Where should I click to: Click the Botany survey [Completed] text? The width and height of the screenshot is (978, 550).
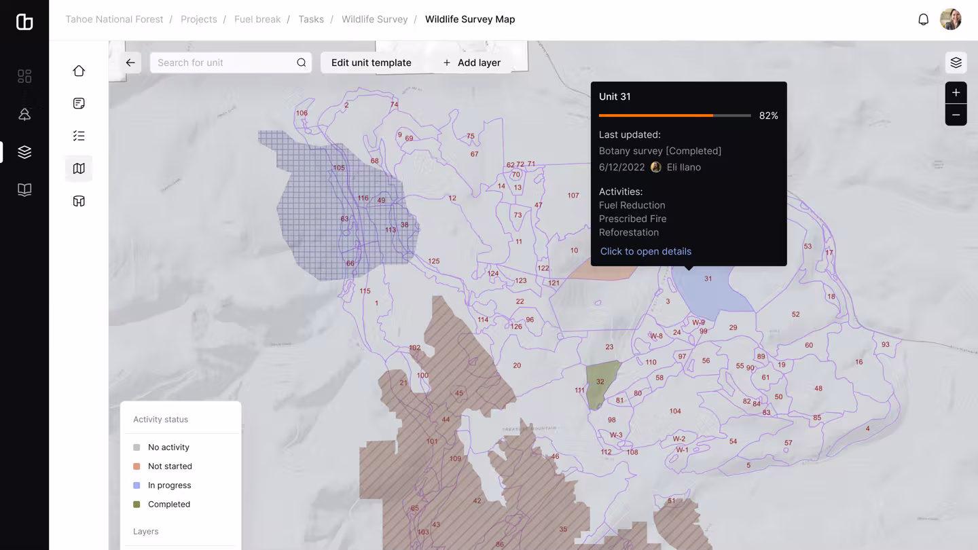(660, 151)
